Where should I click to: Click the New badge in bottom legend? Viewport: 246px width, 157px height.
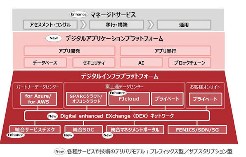pyautogui.click(x=59, y=151)
